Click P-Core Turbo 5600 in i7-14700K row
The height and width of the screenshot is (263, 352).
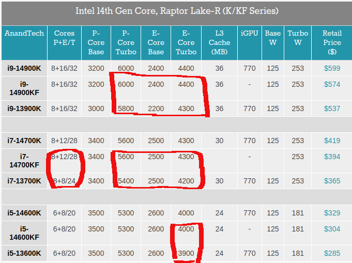126,141
